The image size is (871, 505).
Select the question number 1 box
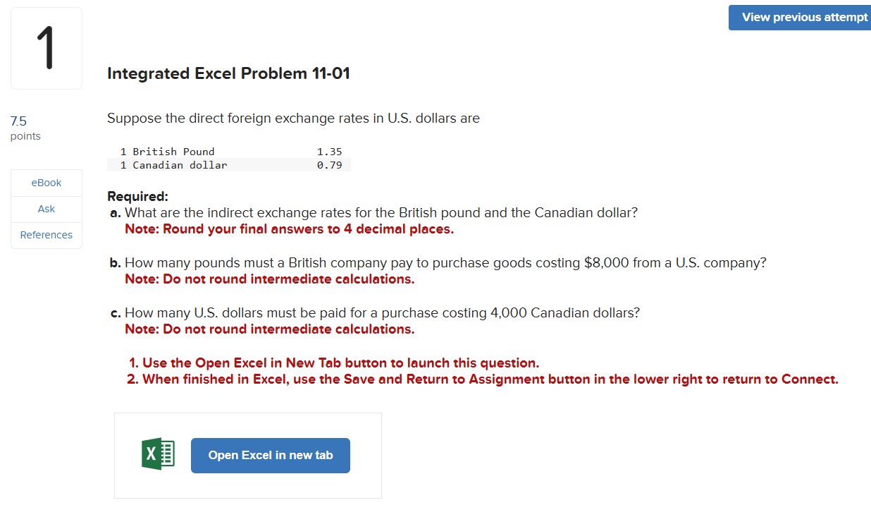pos(46,47)
